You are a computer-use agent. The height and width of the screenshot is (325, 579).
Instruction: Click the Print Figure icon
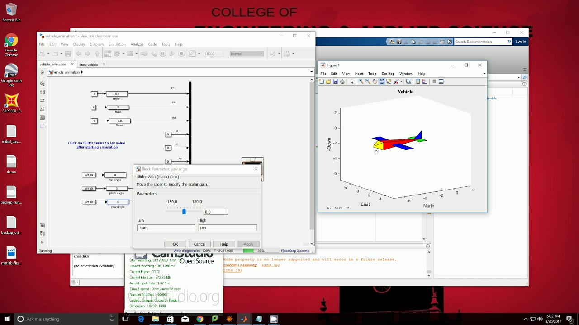point(342,81)
